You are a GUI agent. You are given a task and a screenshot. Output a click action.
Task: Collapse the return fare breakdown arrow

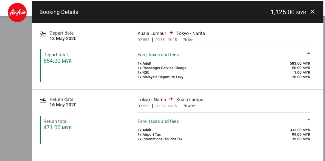[x=309, y=120]
